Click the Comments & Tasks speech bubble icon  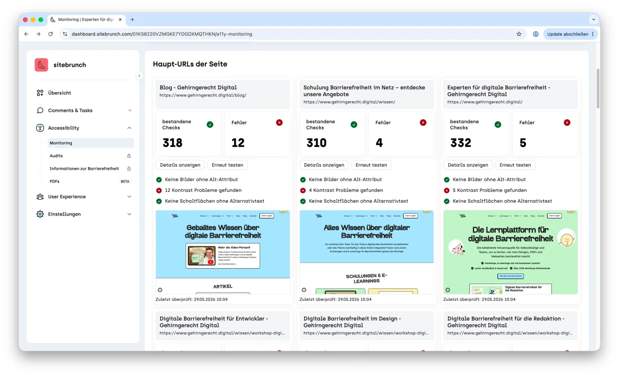click(x=40, y=110)
